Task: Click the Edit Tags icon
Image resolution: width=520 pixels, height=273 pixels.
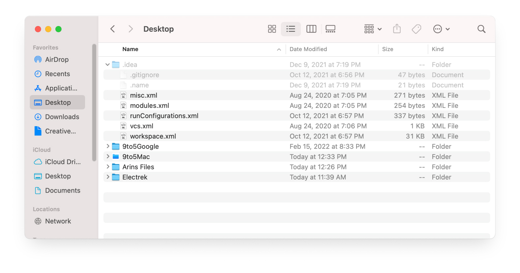Action: coord(416,29)
